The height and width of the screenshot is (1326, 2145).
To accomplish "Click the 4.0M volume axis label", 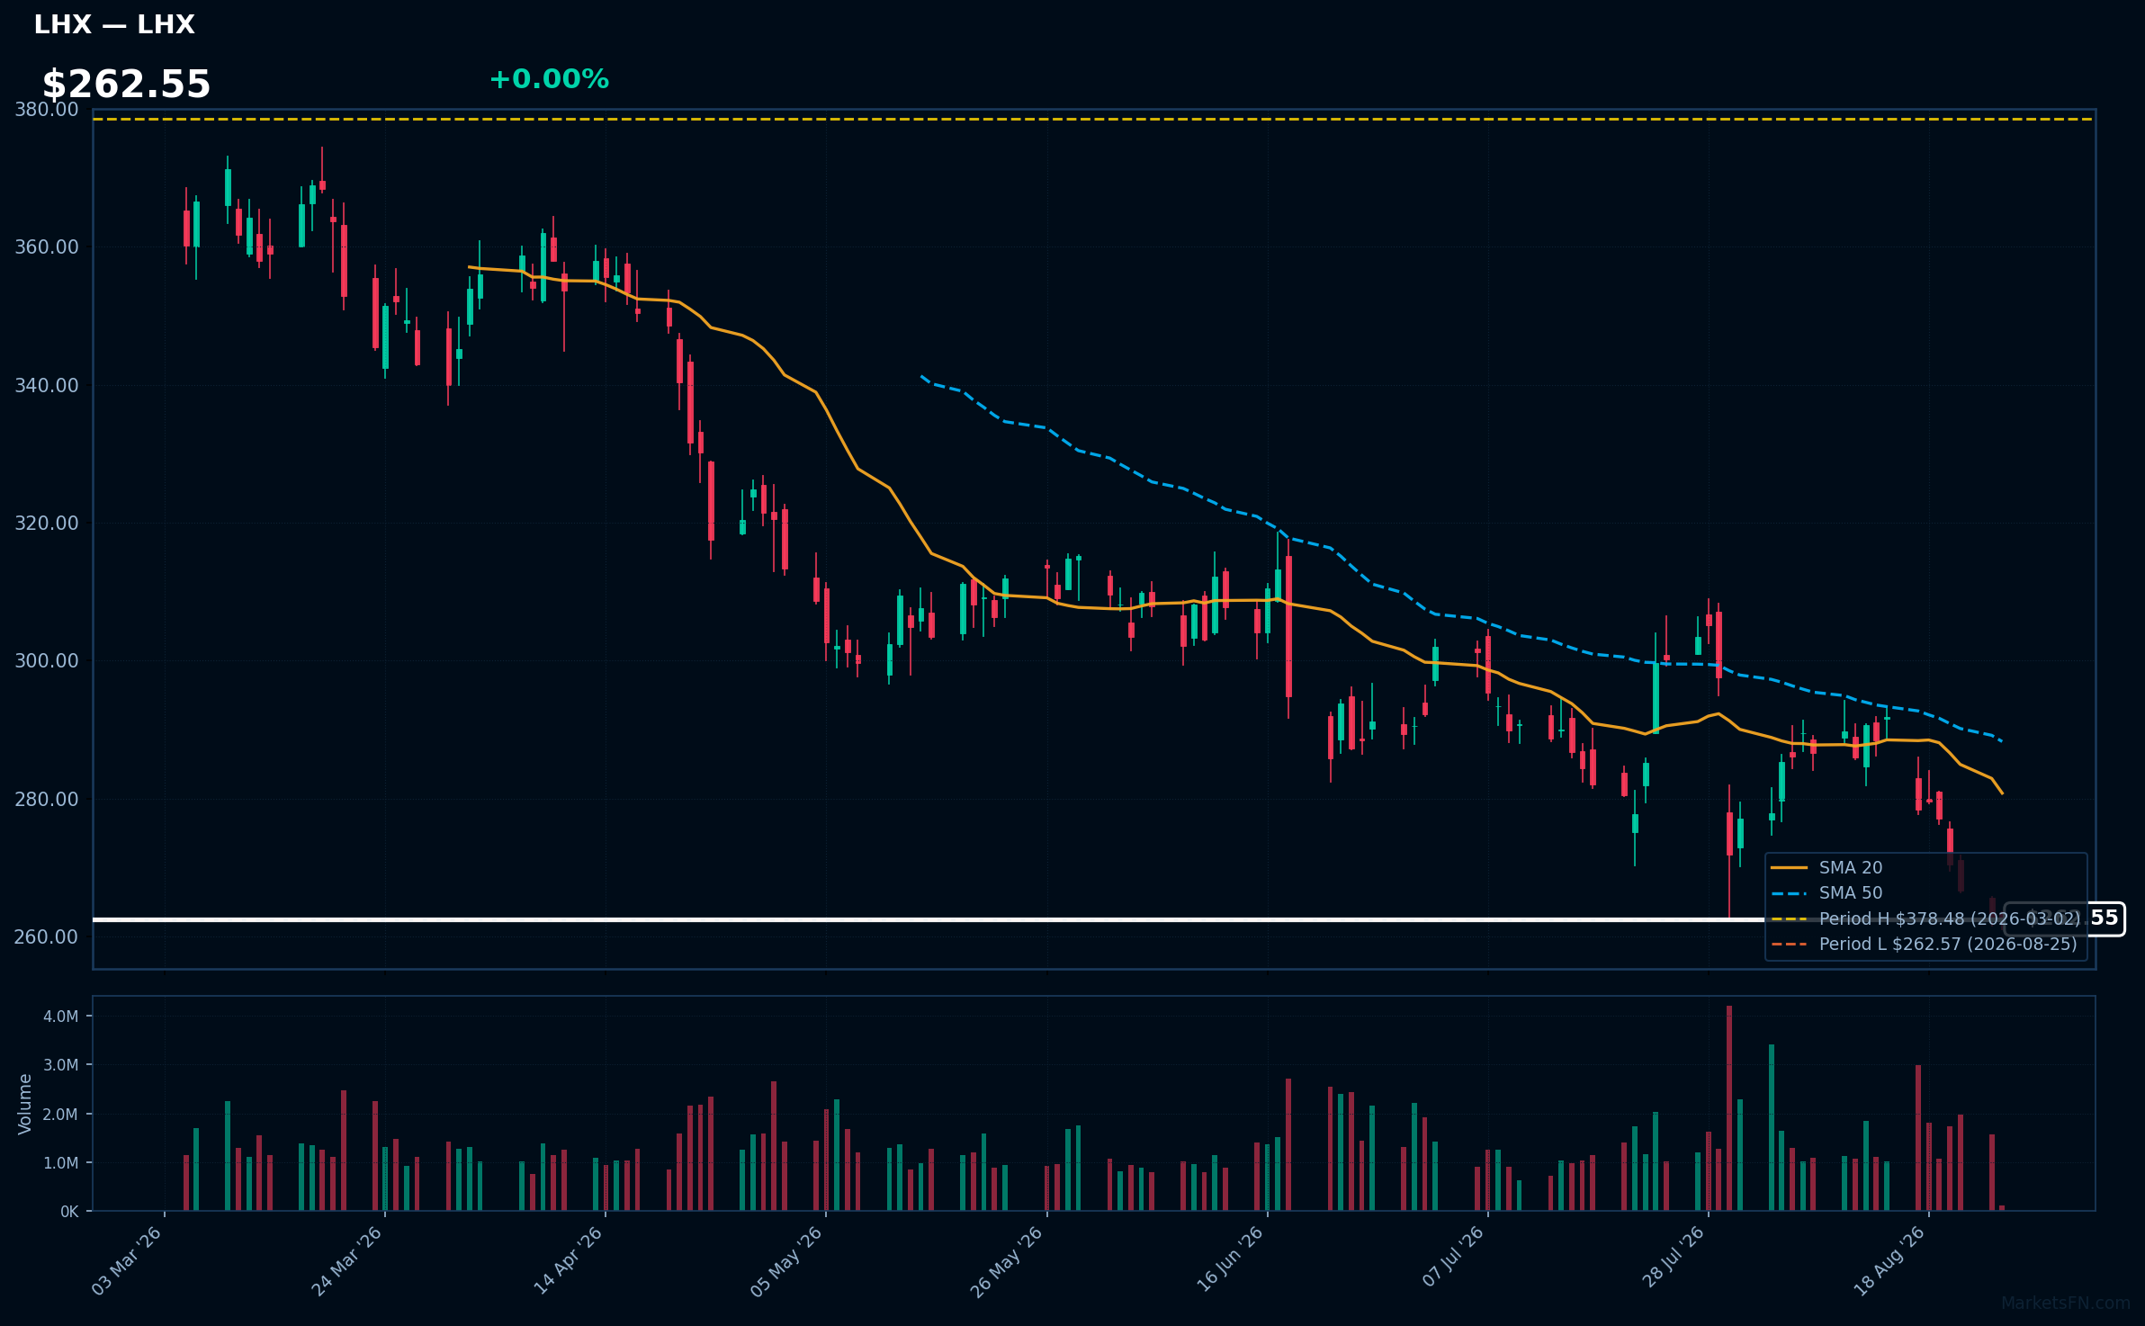I will 61,1017.
